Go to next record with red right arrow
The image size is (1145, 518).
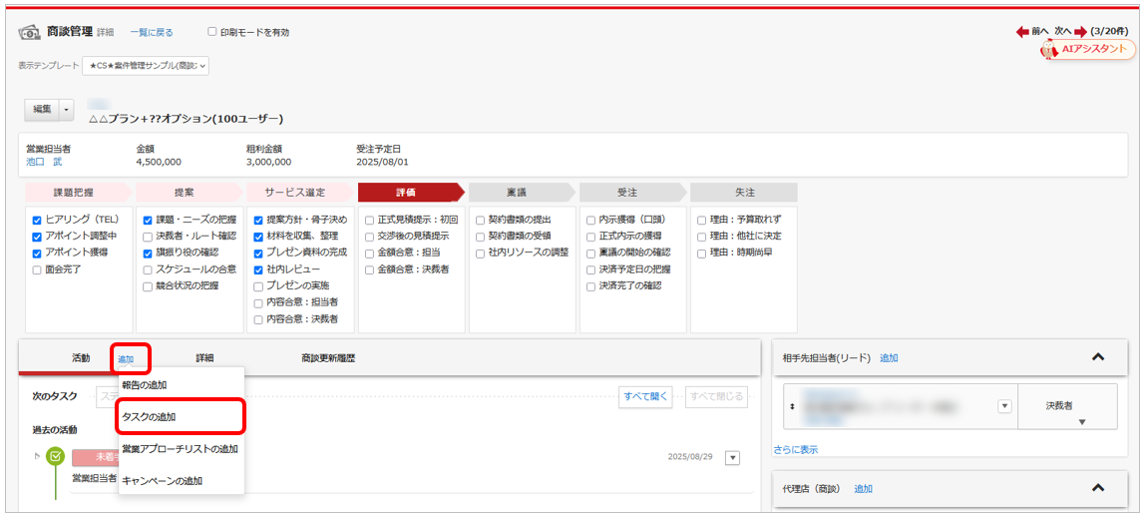click(1079, 32)
